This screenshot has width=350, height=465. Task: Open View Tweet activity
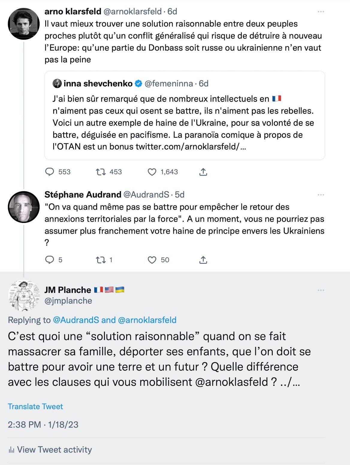pos(50,450)
